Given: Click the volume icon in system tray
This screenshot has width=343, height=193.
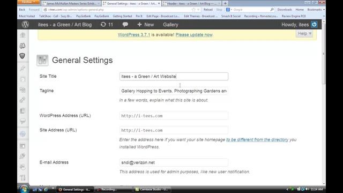Looking at the screenshot, I should (307, 189).
